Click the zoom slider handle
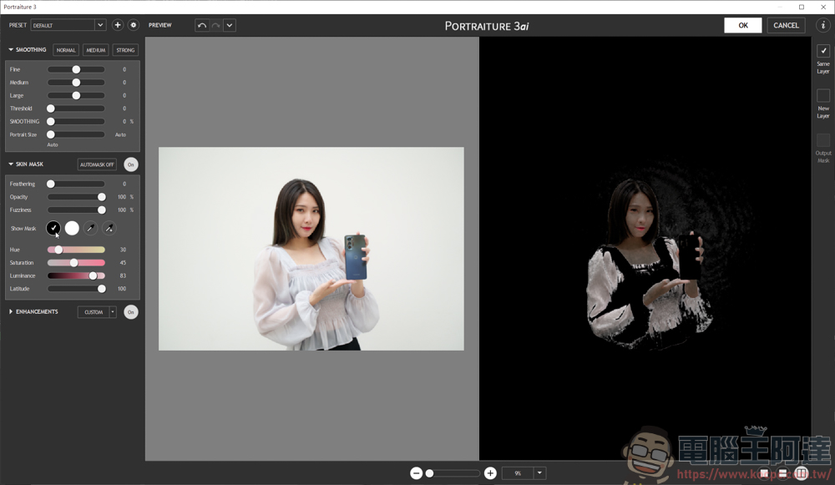Image resolution: width=835 pixels, height=485 pixels. pos(430,472)
